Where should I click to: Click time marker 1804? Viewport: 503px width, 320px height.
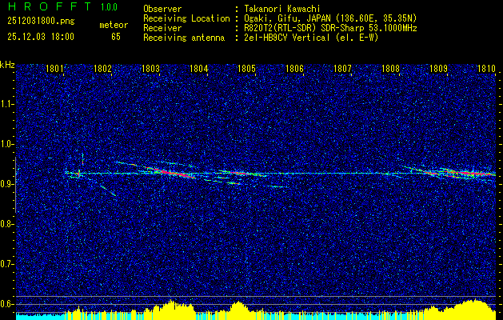[198, 69]
